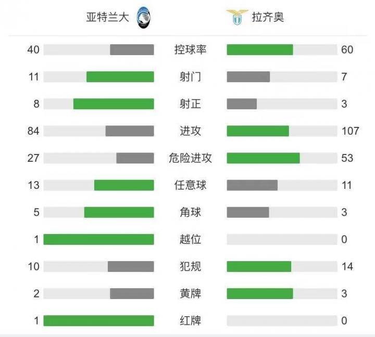Image resolution: width=375 pixels, height=337 pixels.
Task: Select the 危险进攻 dangerous attacks label
Action: pyautogui.click(x=191, y=158)
